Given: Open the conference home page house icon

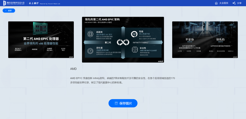Looking at the screenshot, I should click(x=216, y=3).
